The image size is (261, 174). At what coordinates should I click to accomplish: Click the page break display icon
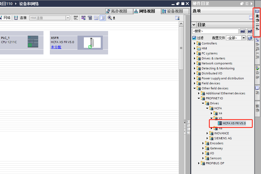point(90,18)
